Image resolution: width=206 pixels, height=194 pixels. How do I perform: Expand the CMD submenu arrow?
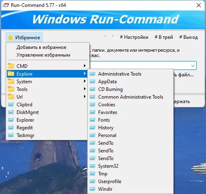[85, 66]
